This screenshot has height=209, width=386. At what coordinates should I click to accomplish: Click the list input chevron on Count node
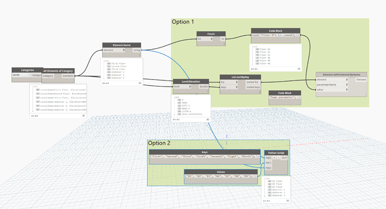pos(211,39)
